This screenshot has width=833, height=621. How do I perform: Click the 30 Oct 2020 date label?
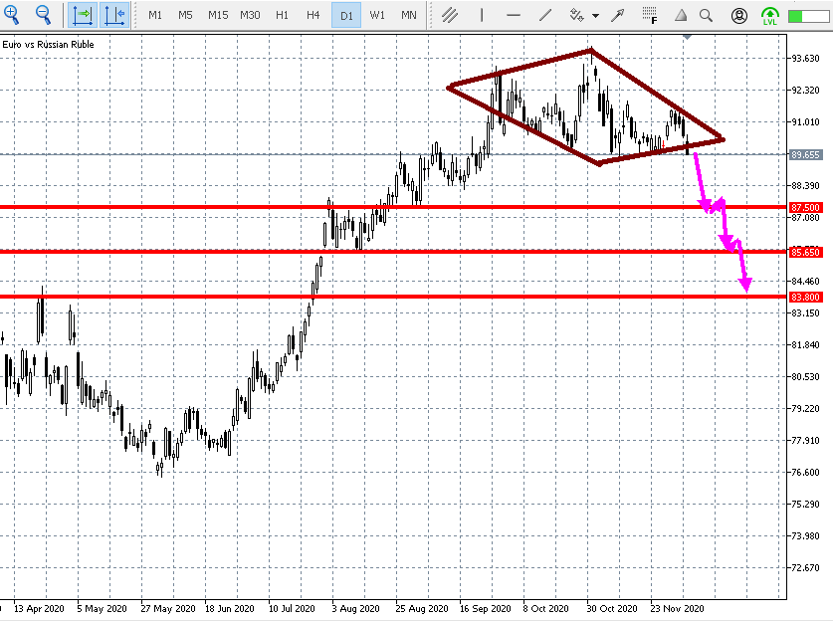coord(612,609)
